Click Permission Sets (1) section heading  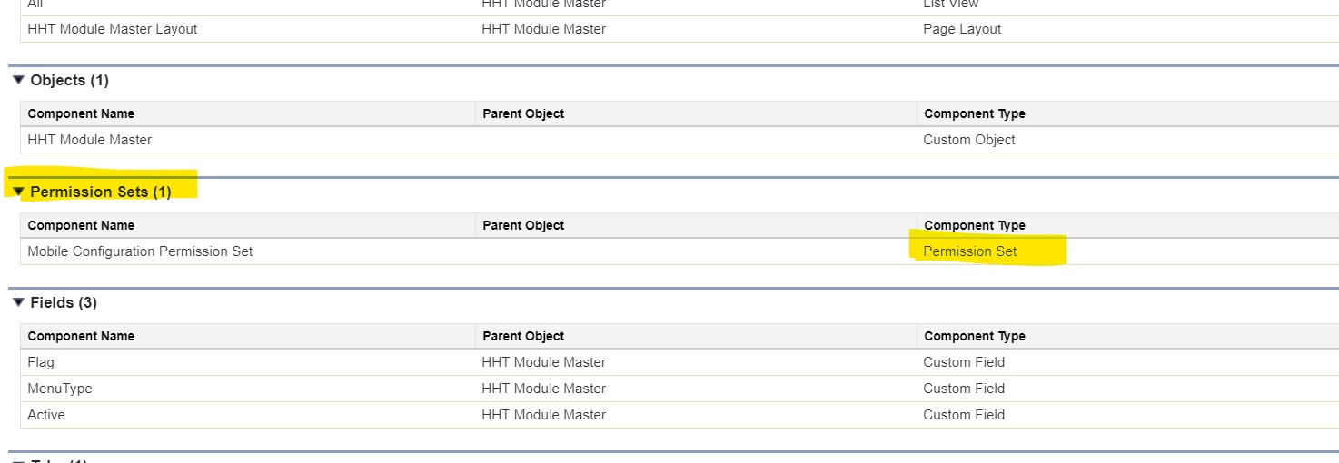(100, 192)
